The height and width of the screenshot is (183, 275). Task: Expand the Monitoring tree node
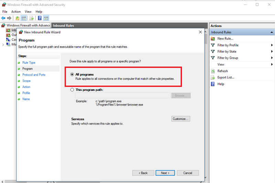tap(3, 44)
